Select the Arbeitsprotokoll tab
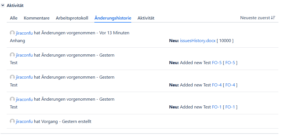The width and height of the screenshot is (284, 138). (72, 18)
